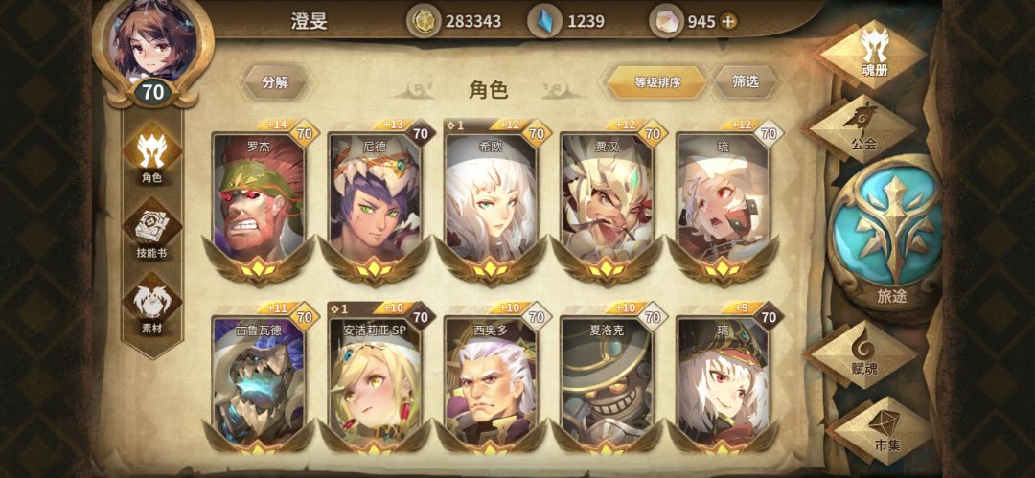The image size is (1035, 478).
Task: Toggle the 等级排序 sort button
Action: tap(657, 82)
